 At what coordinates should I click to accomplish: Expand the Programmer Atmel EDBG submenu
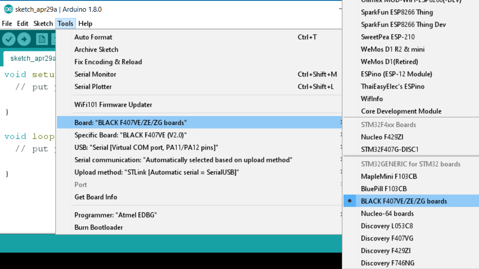[199, 215]
